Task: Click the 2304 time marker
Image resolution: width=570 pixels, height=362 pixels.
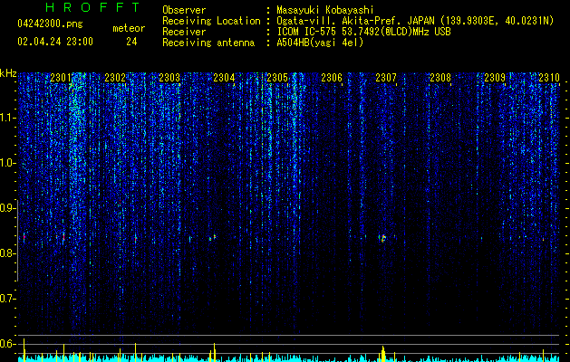Action: [x=224, y=78]
